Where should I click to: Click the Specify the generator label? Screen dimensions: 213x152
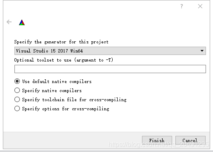61,42
